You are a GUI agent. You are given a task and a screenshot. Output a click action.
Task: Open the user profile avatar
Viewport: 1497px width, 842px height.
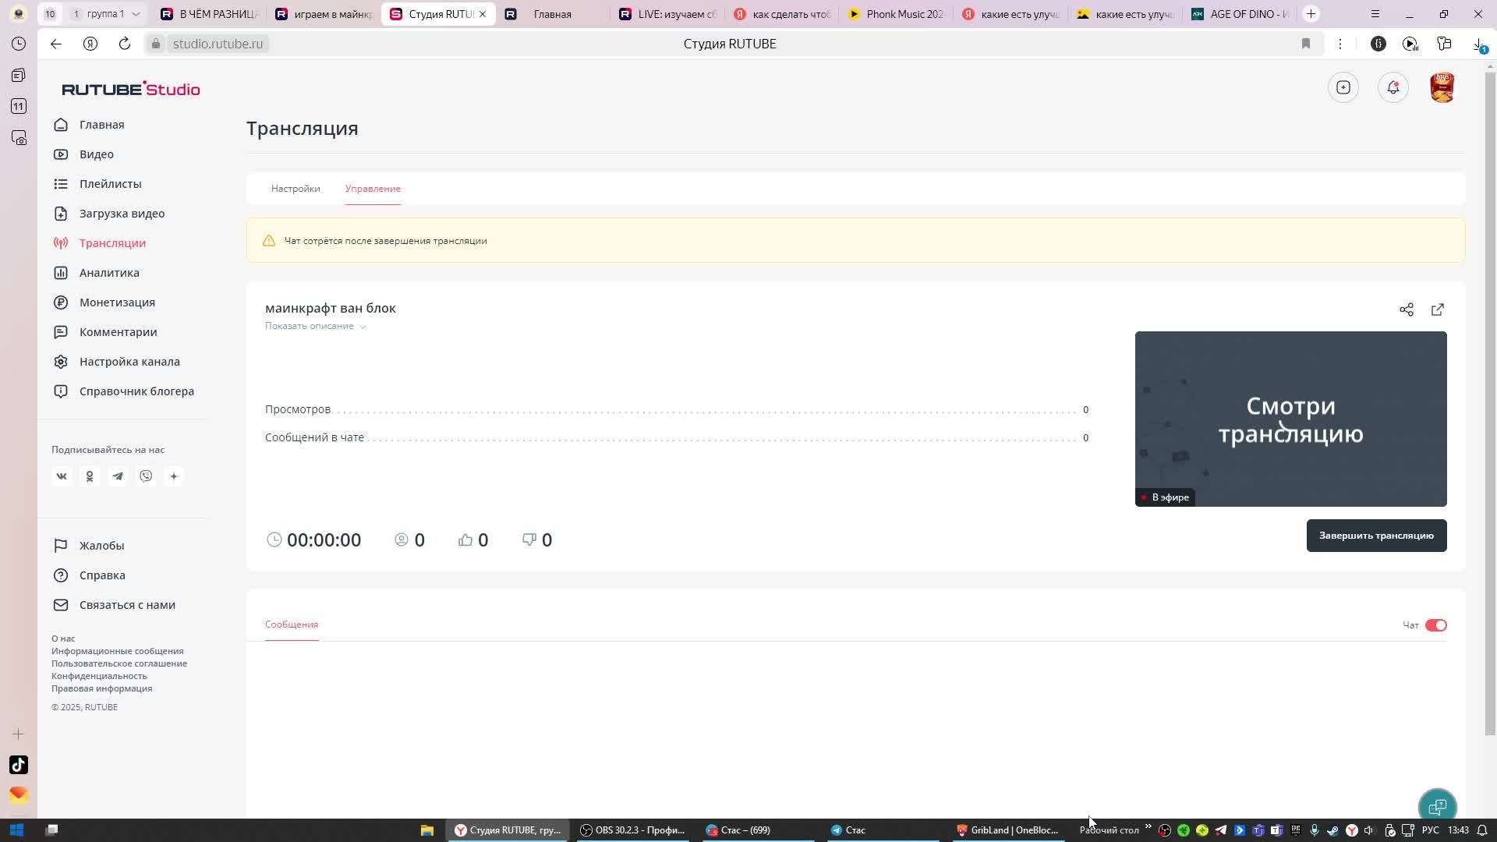click(x=1442, y=87)
